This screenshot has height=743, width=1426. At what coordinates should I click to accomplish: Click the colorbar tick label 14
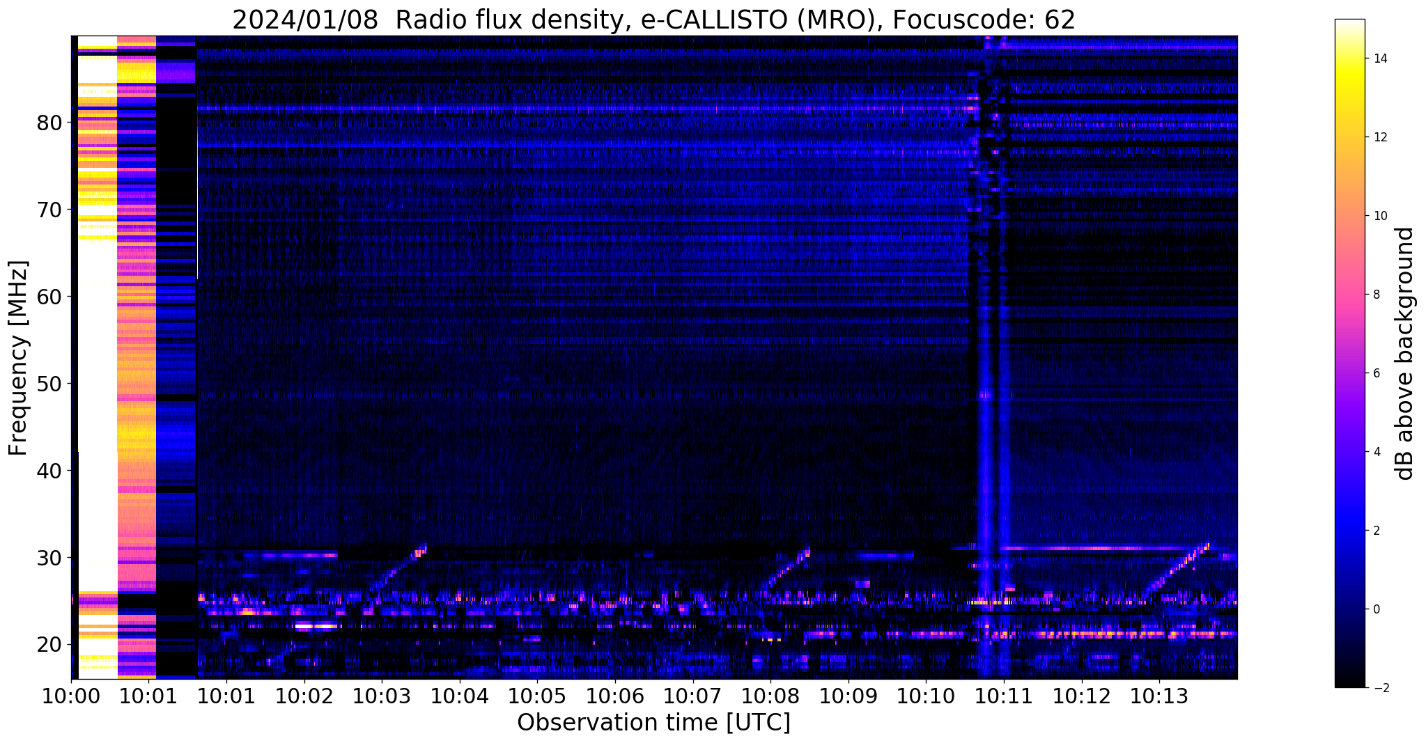coord(1379,58)
